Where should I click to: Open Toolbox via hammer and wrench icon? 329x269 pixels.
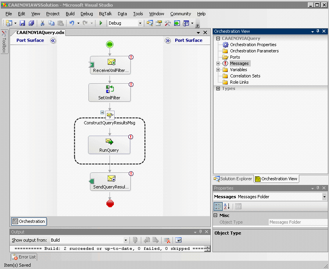168,23
